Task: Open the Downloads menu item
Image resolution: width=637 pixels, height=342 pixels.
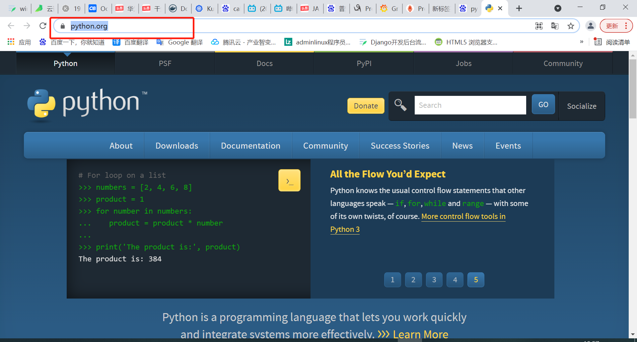Action: [x=177, y=146]
